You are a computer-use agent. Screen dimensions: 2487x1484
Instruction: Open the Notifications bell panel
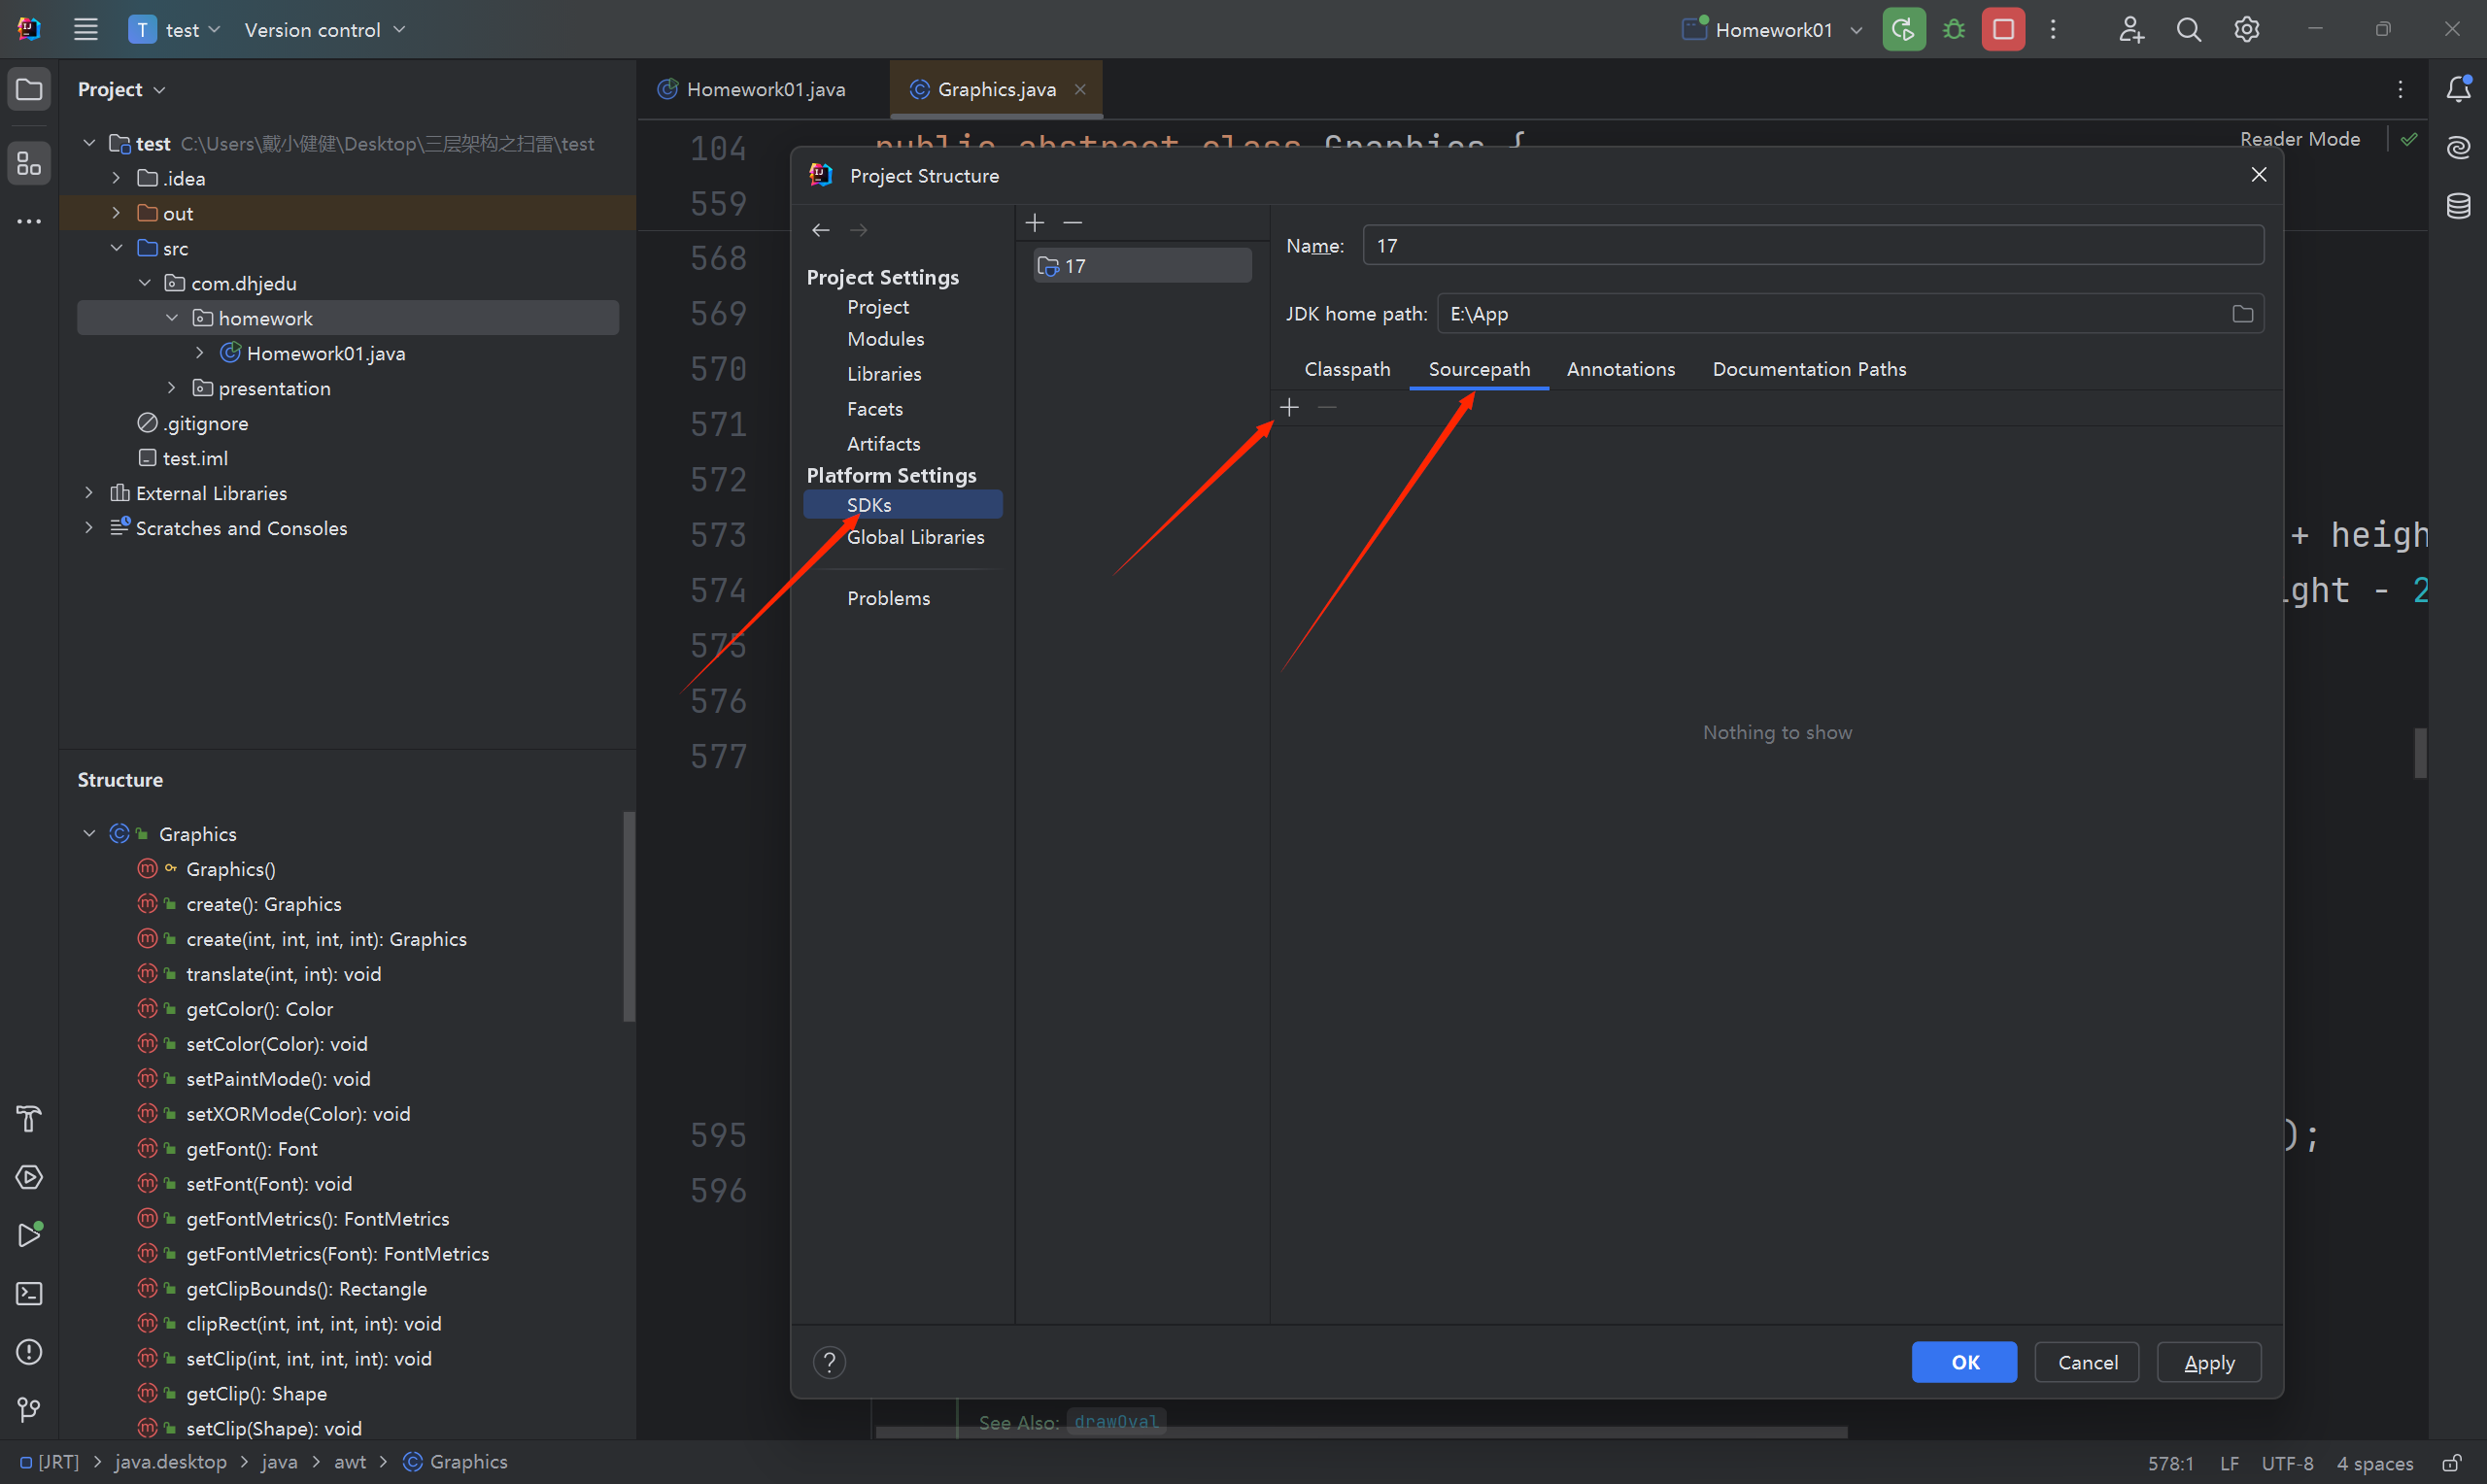pyautogui.click(x=2458, y=89)
